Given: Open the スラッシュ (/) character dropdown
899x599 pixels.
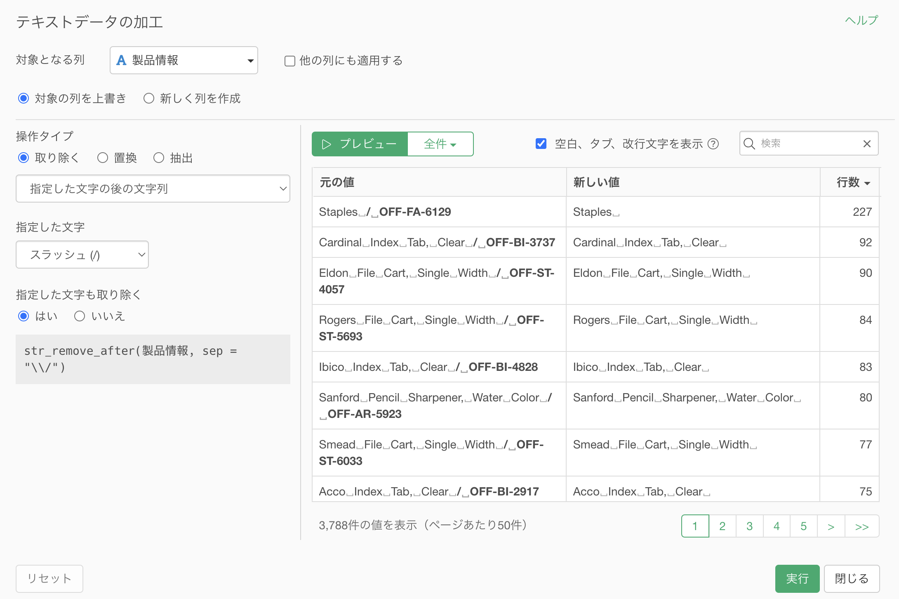Looking at the screenshot, I should tap(82, 255).
